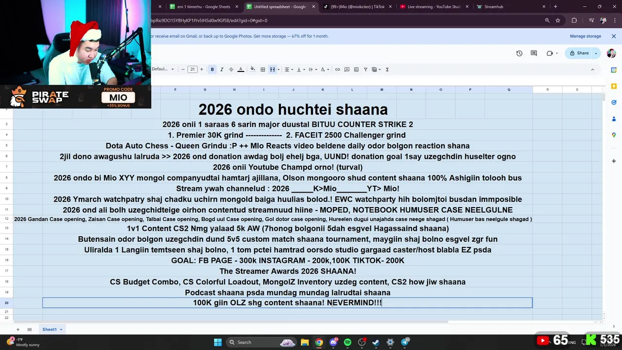Switch to the Live streaming YouTube Studio tab
The image size is (622, 350).
click(434, 7)
